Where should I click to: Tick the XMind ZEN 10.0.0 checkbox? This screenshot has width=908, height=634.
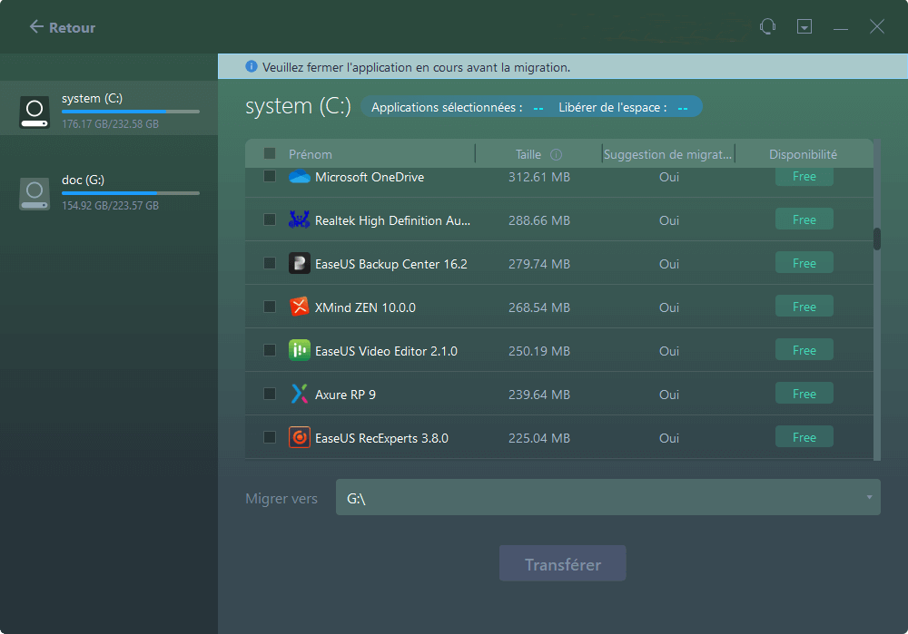coord(270,306)
